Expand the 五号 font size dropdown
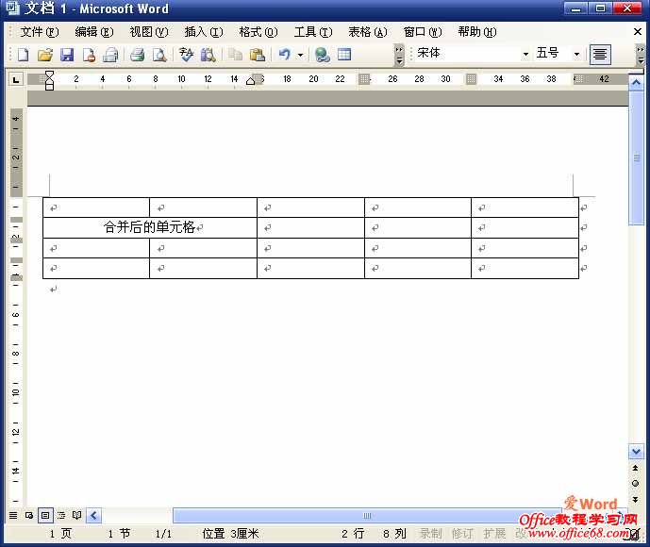This screenshot has width=650, height=547. (x=576, y=55)
